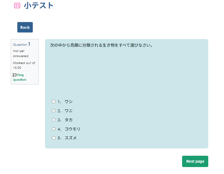224x174 pixels.
Task: Tick the checkbox for option 2
Action: [x=54, y=111]
